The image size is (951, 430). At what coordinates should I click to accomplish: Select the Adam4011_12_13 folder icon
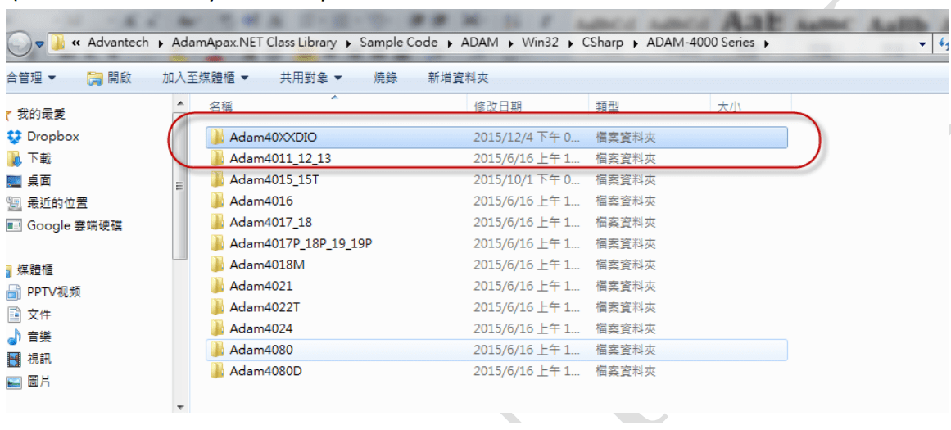point(217,159)
